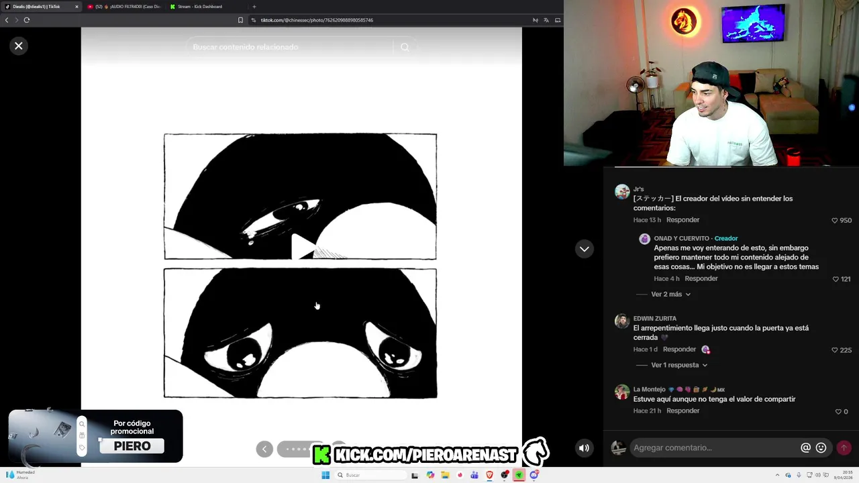Click the system tray volume icon

point(818,475)
